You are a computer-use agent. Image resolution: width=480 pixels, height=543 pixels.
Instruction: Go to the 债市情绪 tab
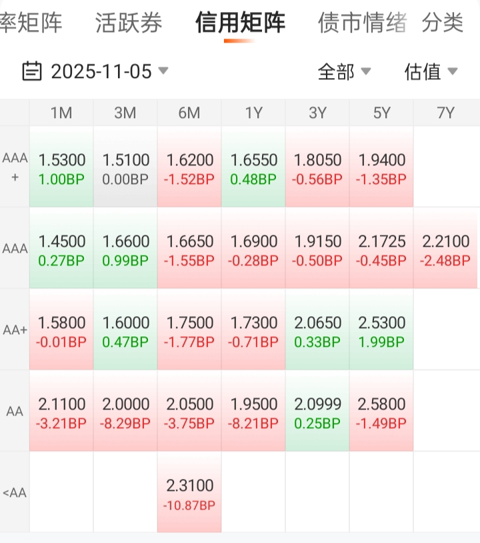[362, 23]
